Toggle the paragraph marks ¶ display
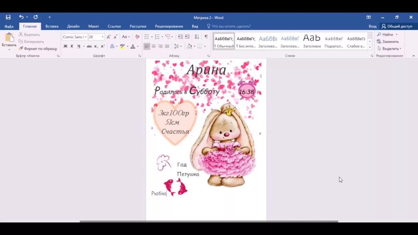 206,37
